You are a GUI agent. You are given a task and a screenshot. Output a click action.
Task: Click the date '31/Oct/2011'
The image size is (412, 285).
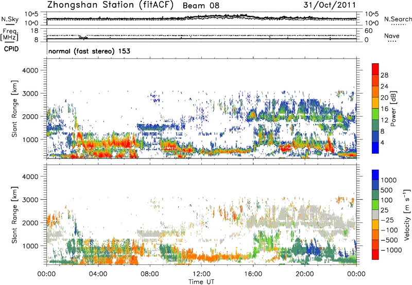[330, 5]
